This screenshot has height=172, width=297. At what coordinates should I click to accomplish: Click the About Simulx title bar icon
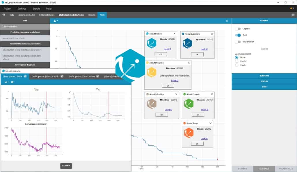(x=184, y=123)
